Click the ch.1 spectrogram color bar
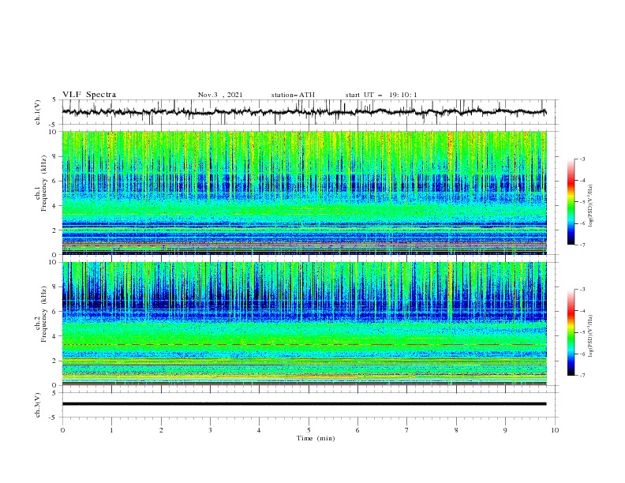Viewport: 625px width, 483px height. [571, 202]
